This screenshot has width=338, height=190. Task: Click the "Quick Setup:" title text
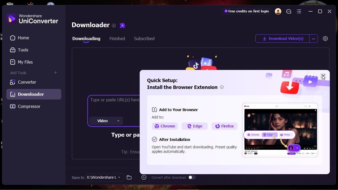point(162,80)
